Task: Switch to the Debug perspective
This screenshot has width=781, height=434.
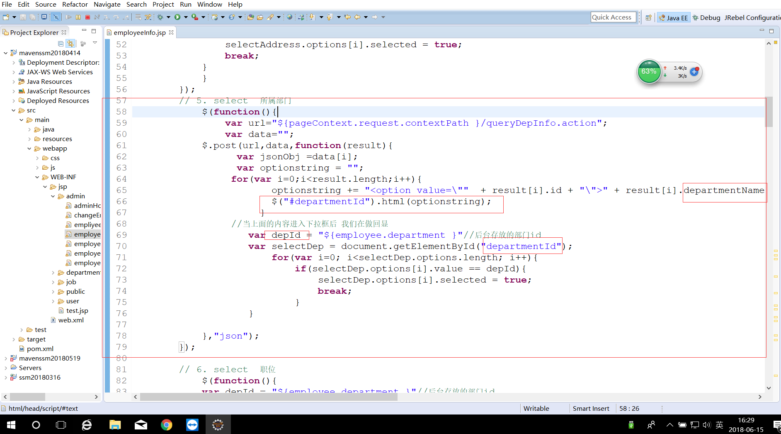Action: tap(706, 17)
